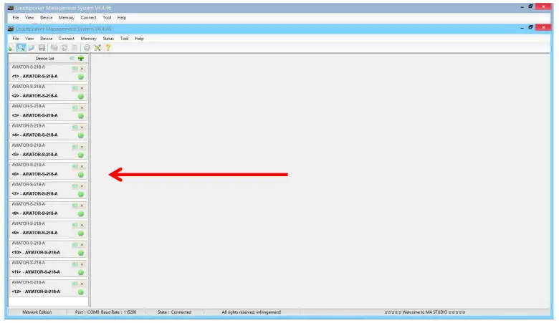
Task: Open settings with the gear toolbar icon
Action: pyautogui.click(x=87, y=47)
